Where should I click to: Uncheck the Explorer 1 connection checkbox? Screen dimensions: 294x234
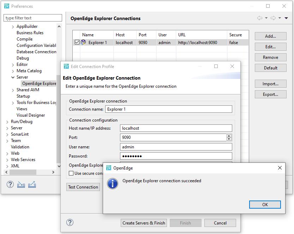pyautogui.click(x=77, y=42)
